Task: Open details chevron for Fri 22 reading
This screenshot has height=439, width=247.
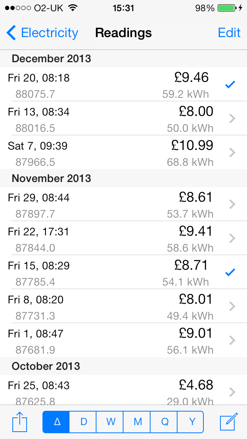Action: click(232, 238)
